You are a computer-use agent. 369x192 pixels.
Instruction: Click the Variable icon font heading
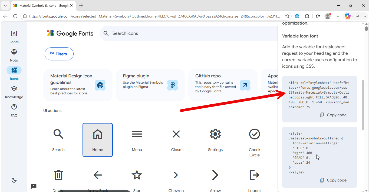[x=300, y=36]
